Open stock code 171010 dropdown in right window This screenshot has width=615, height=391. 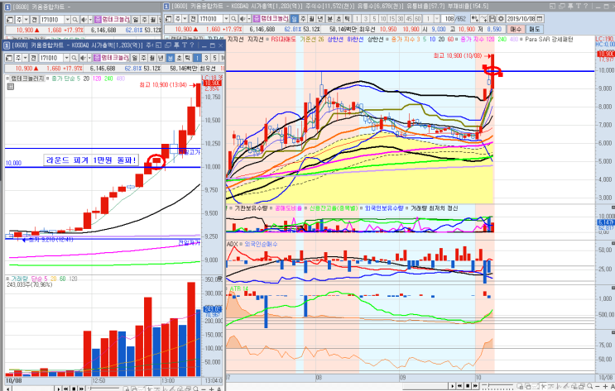(226, 19)
